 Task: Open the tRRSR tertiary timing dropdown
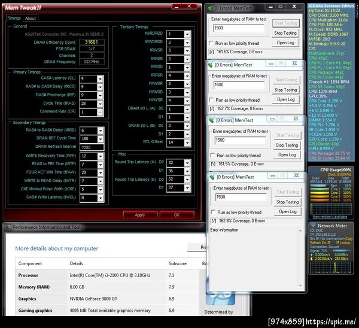[187, 76]
